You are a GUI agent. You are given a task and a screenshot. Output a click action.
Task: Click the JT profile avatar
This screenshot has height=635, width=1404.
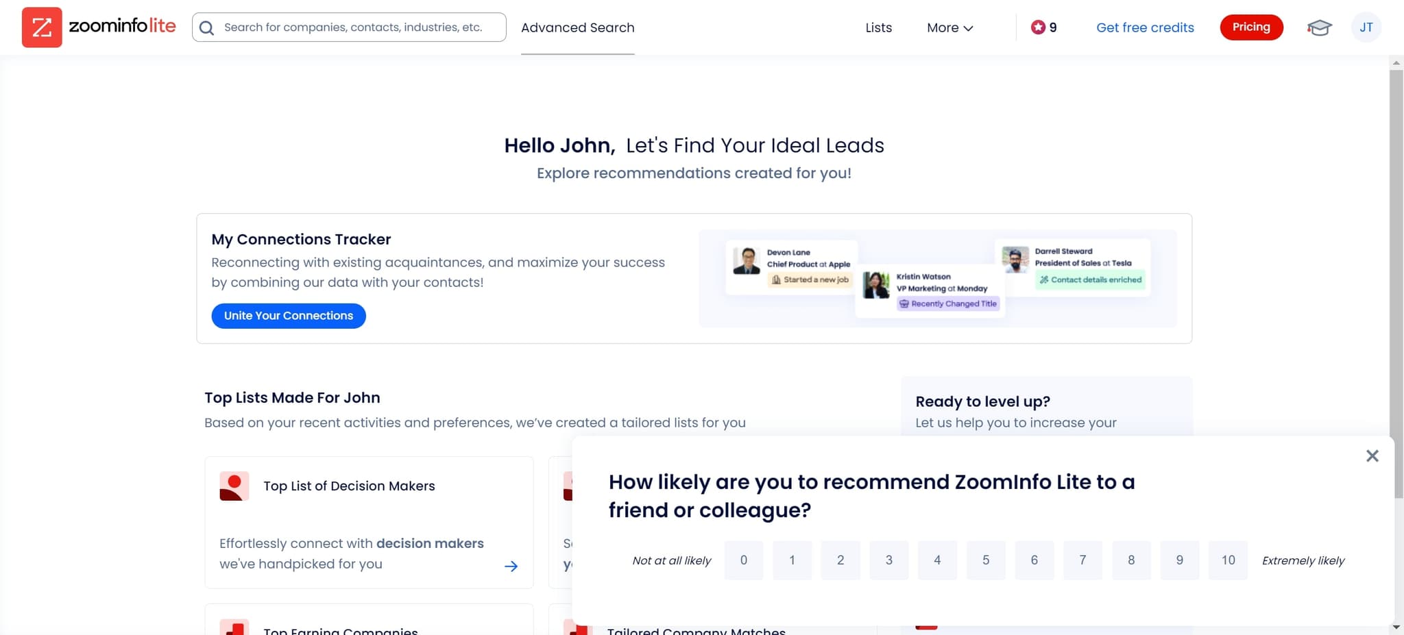(1366, 27)
